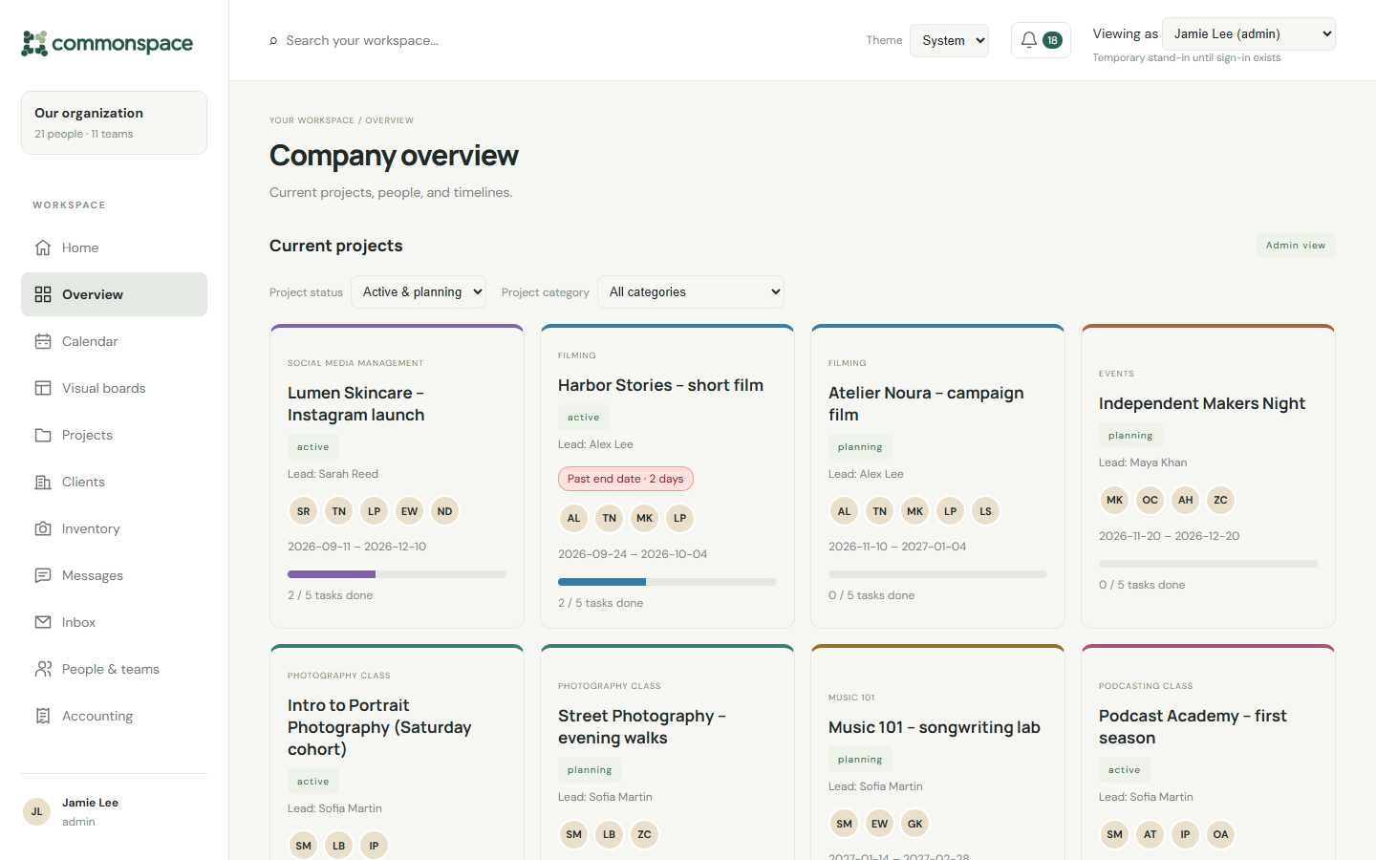Click the People & teams icon

pyautogui.click(x=43, y=669)
